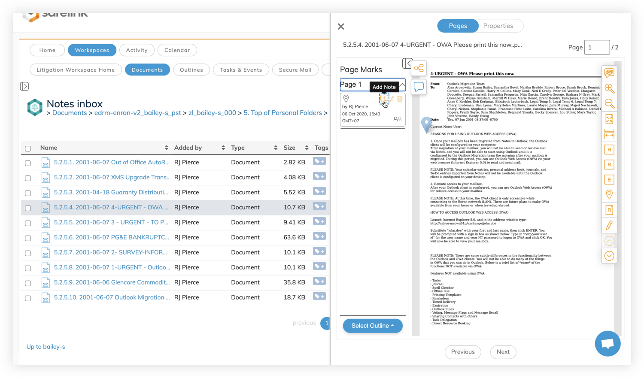Viewport: 644px width, 378px height.
Task: Click the scroll down circle arrow icon
Action: 609,256
